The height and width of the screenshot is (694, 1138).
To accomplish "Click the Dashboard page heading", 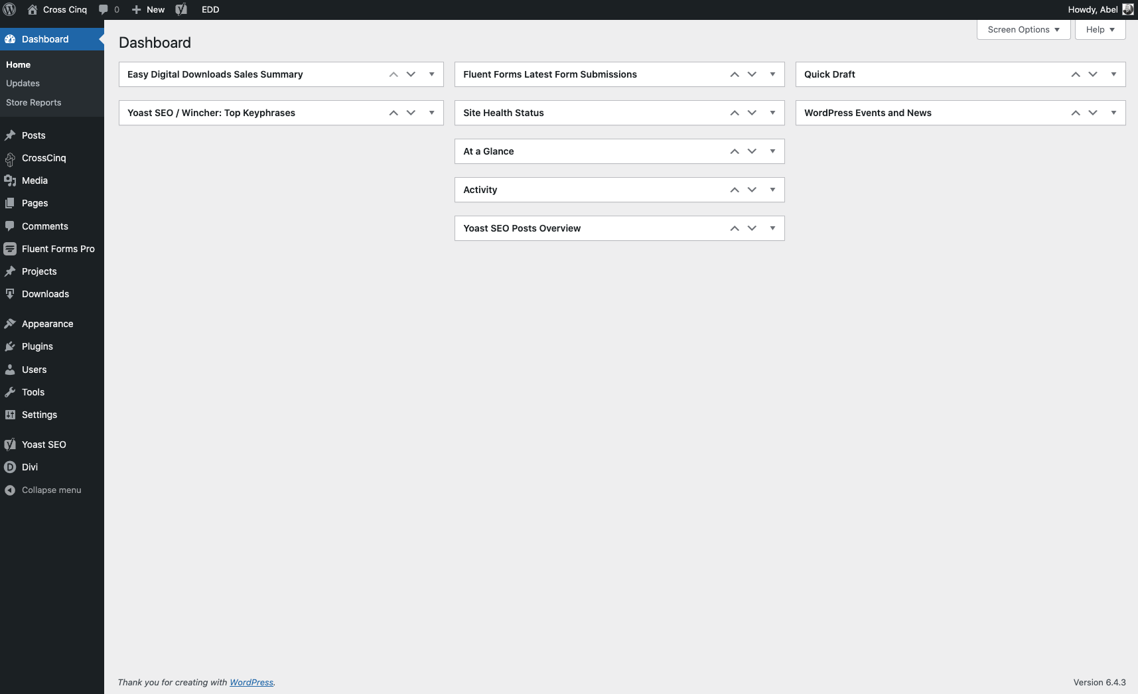I will [x=155, y=42].
